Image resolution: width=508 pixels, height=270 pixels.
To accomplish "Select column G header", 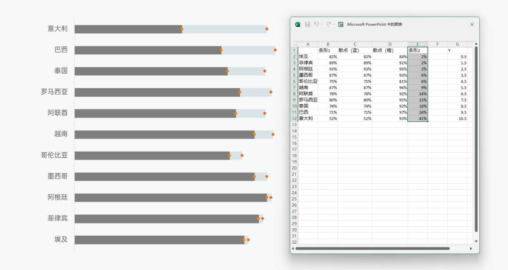I will point(457,44).
